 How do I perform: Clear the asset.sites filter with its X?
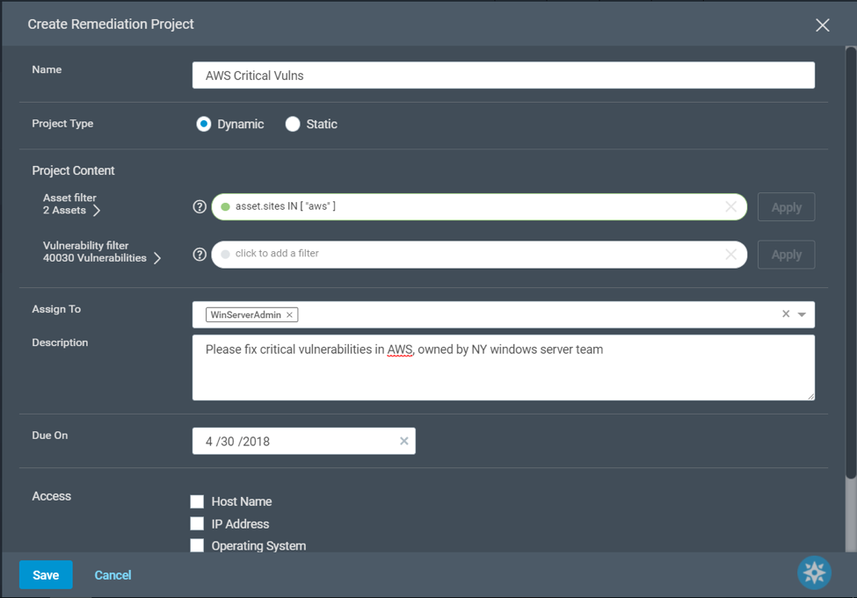coord(730,206)
